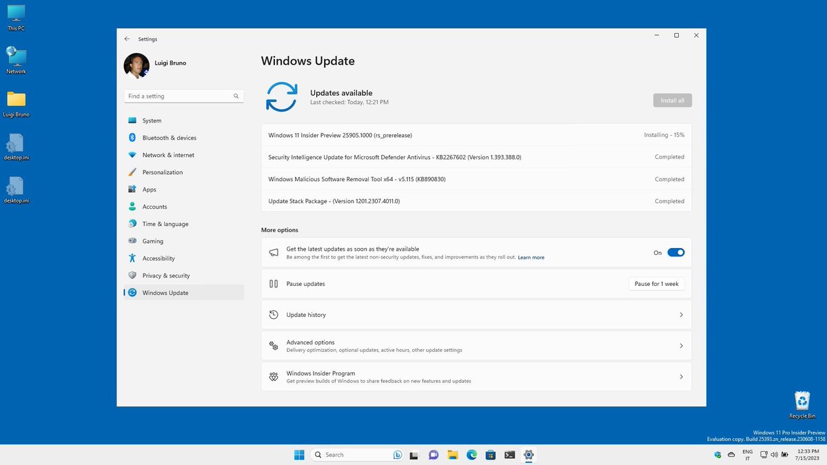Click the large update sync icon
The width and height of the screenshot is (827, 465).
[282, 96]
